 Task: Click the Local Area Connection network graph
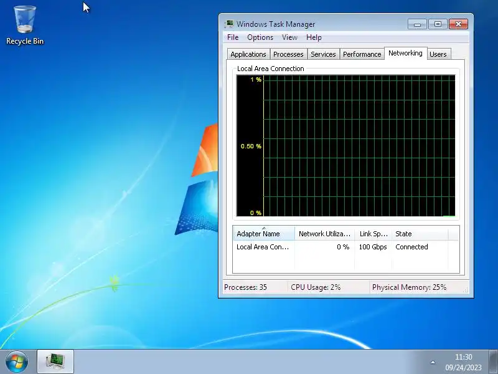pos(346,146)
